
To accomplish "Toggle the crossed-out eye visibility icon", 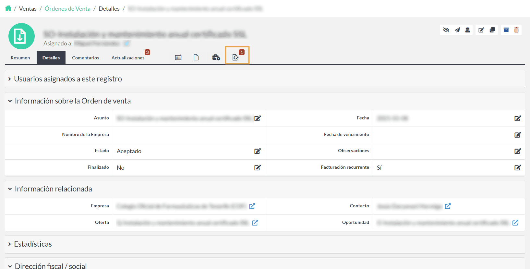I will (x=446, y=30).
